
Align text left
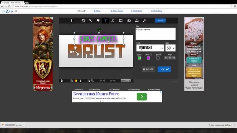click(166, 58)
